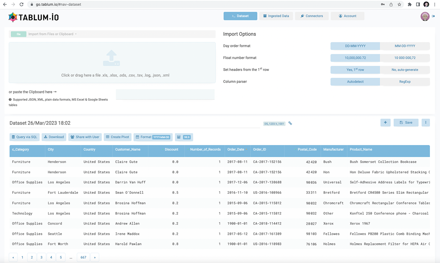Click cell Fort Lauderdale
Viewport: 440px width, 263px height.
[63, 193]
